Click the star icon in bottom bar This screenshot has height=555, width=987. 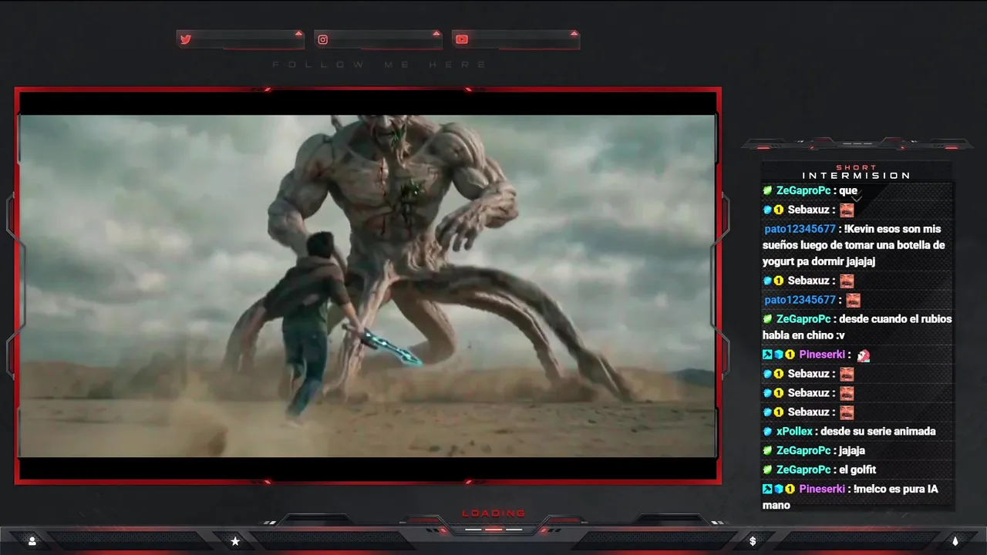235,541
